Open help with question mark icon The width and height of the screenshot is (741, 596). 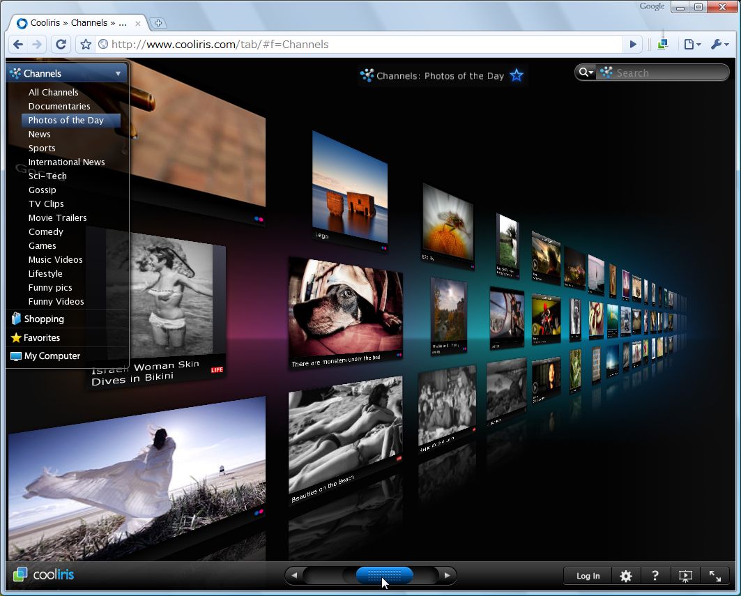655,576
